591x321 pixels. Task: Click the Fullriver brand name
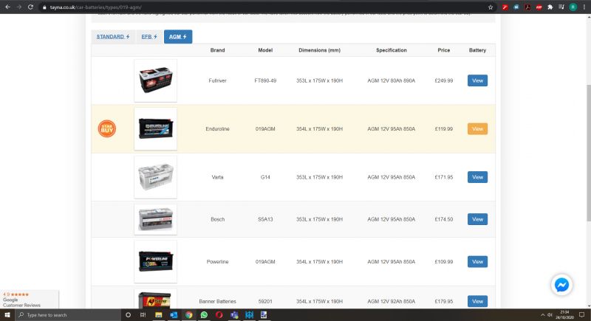[217, 80]
